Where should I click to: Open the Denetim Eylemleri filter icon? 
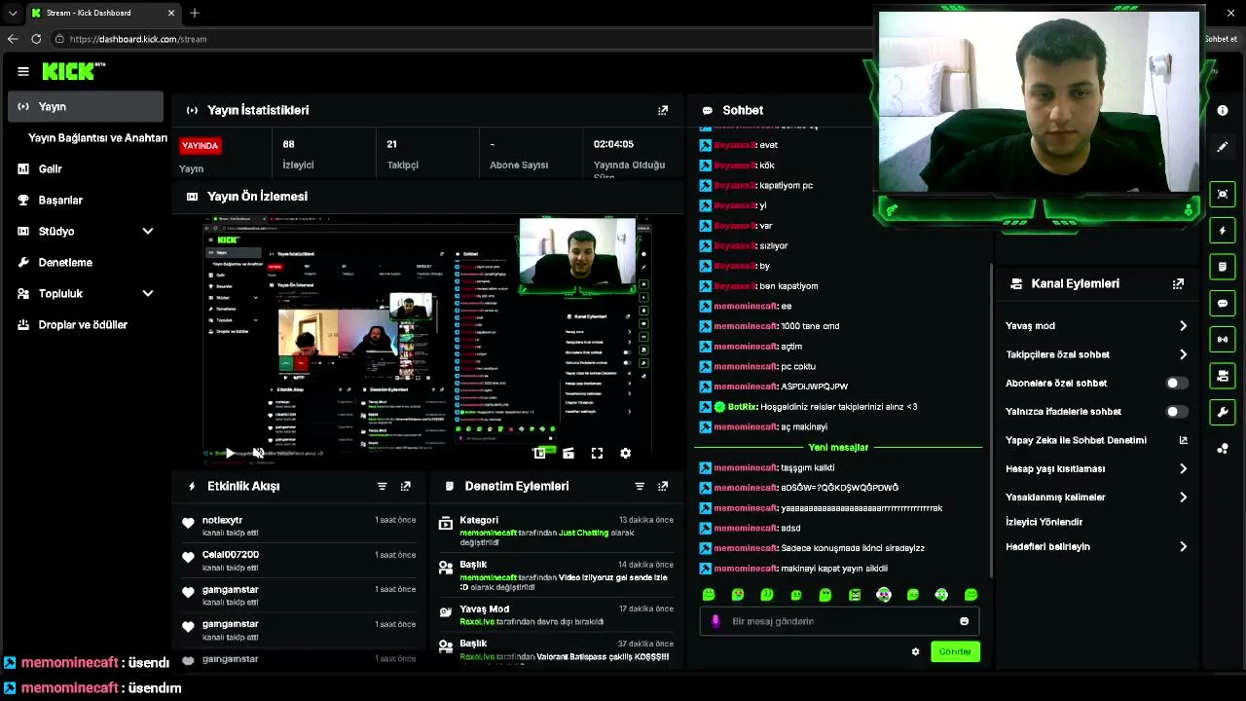coord(640,486)
